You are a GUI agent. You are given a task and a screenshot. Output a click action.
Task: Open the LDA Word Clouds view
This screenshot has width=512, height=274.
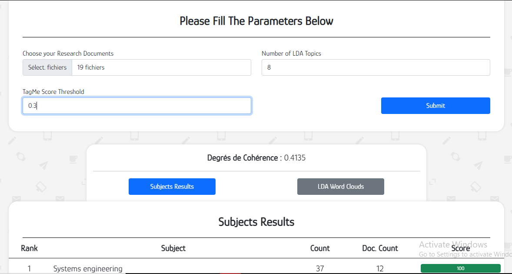(x=341, y=187)
